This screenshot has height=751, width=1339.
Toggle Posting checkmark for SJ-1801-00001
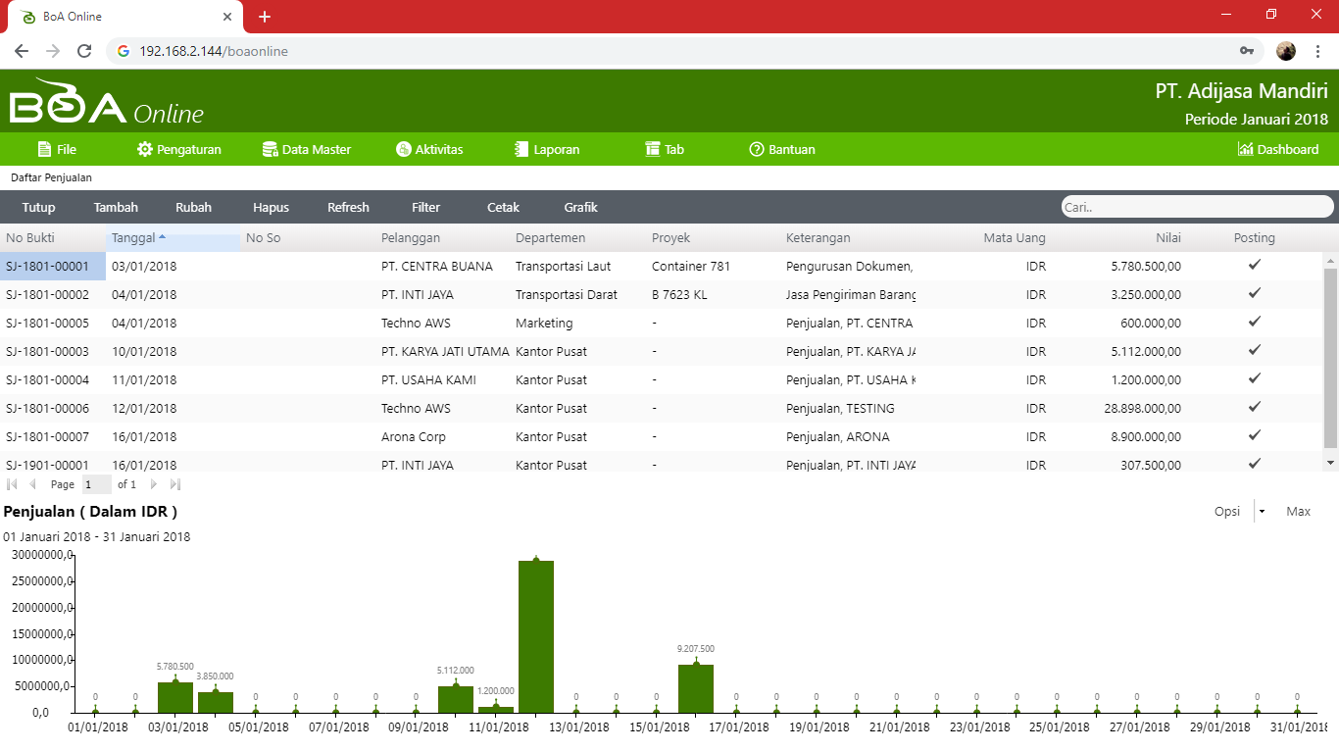[x=1254, y=265]
